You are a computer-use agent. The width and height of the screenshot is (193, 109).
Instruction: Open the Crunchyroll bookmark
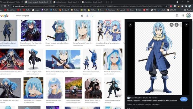point(64,10)
